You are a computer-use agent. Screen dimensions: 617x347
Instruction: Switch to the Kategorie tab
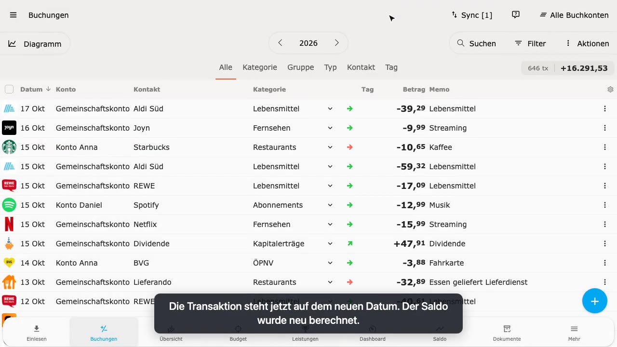260,67
